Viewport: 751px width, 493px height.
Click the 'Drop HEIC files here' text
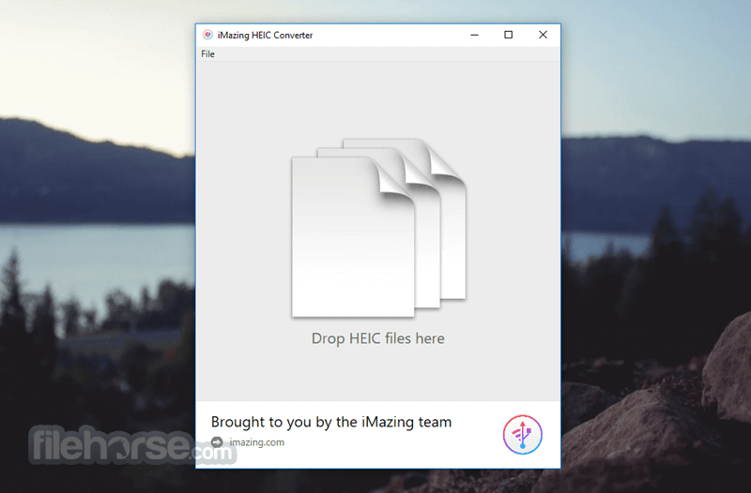(x=378, y=338)
